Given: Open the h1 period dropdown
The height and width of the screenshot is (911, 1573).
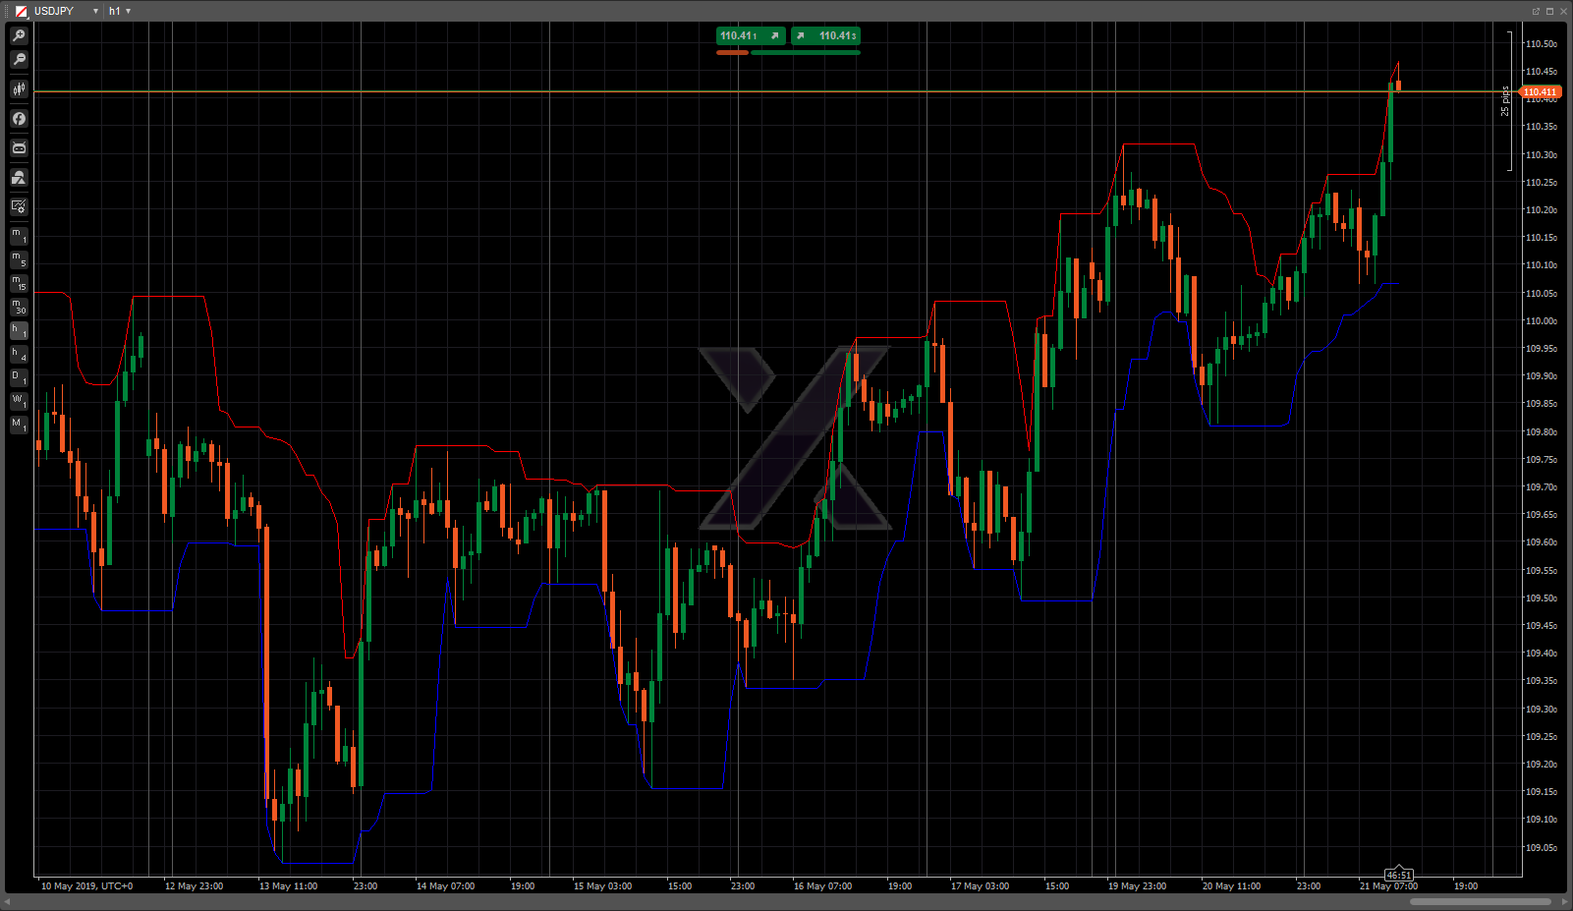Looking at the screenshot, I should point(128,11).
